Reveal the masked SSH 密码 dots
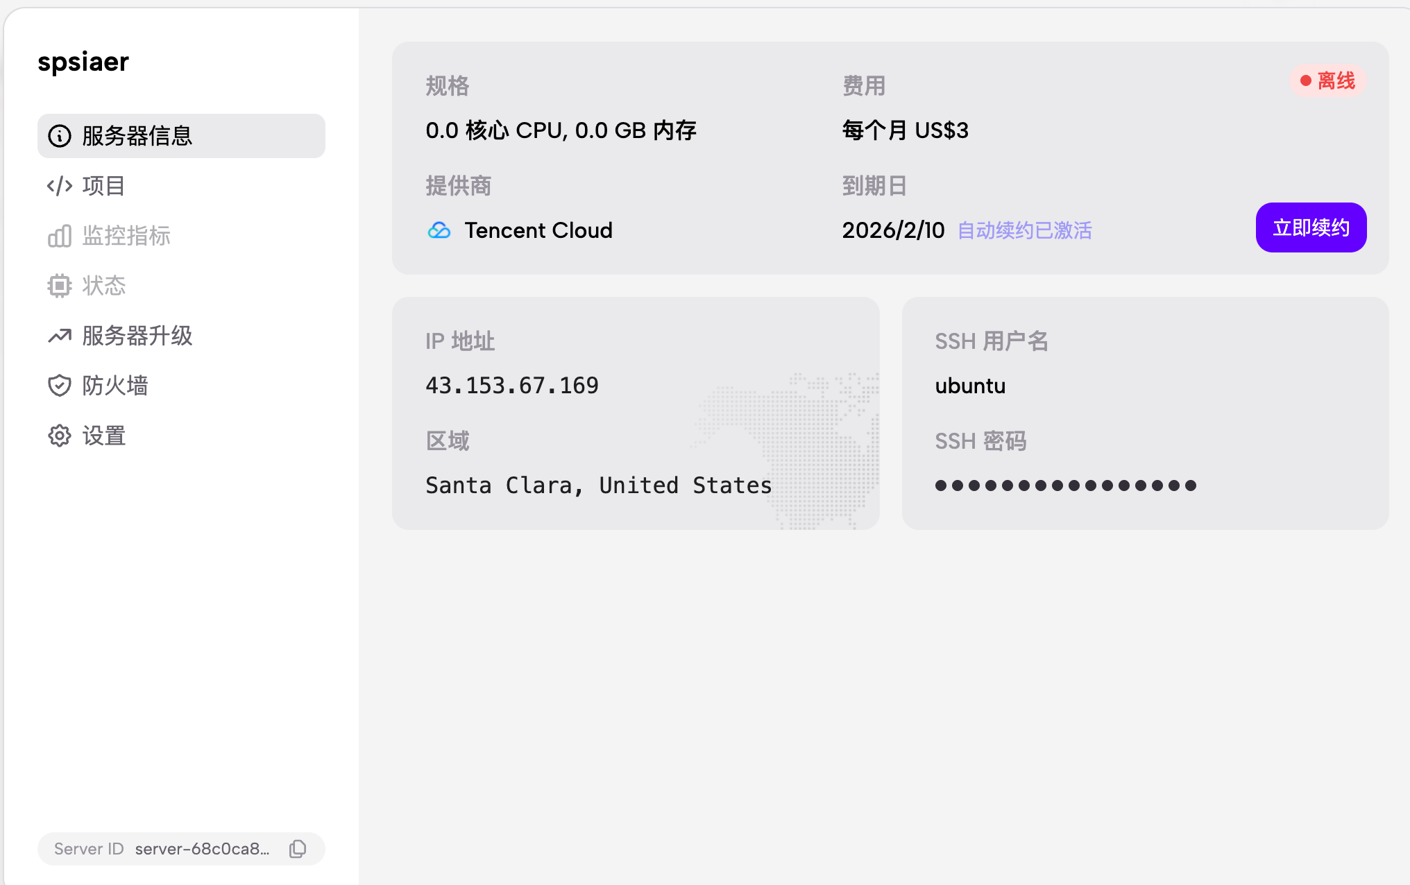Image resolution: width=1410 pixels, height=885 pixels. click(x=1065, y=486)
